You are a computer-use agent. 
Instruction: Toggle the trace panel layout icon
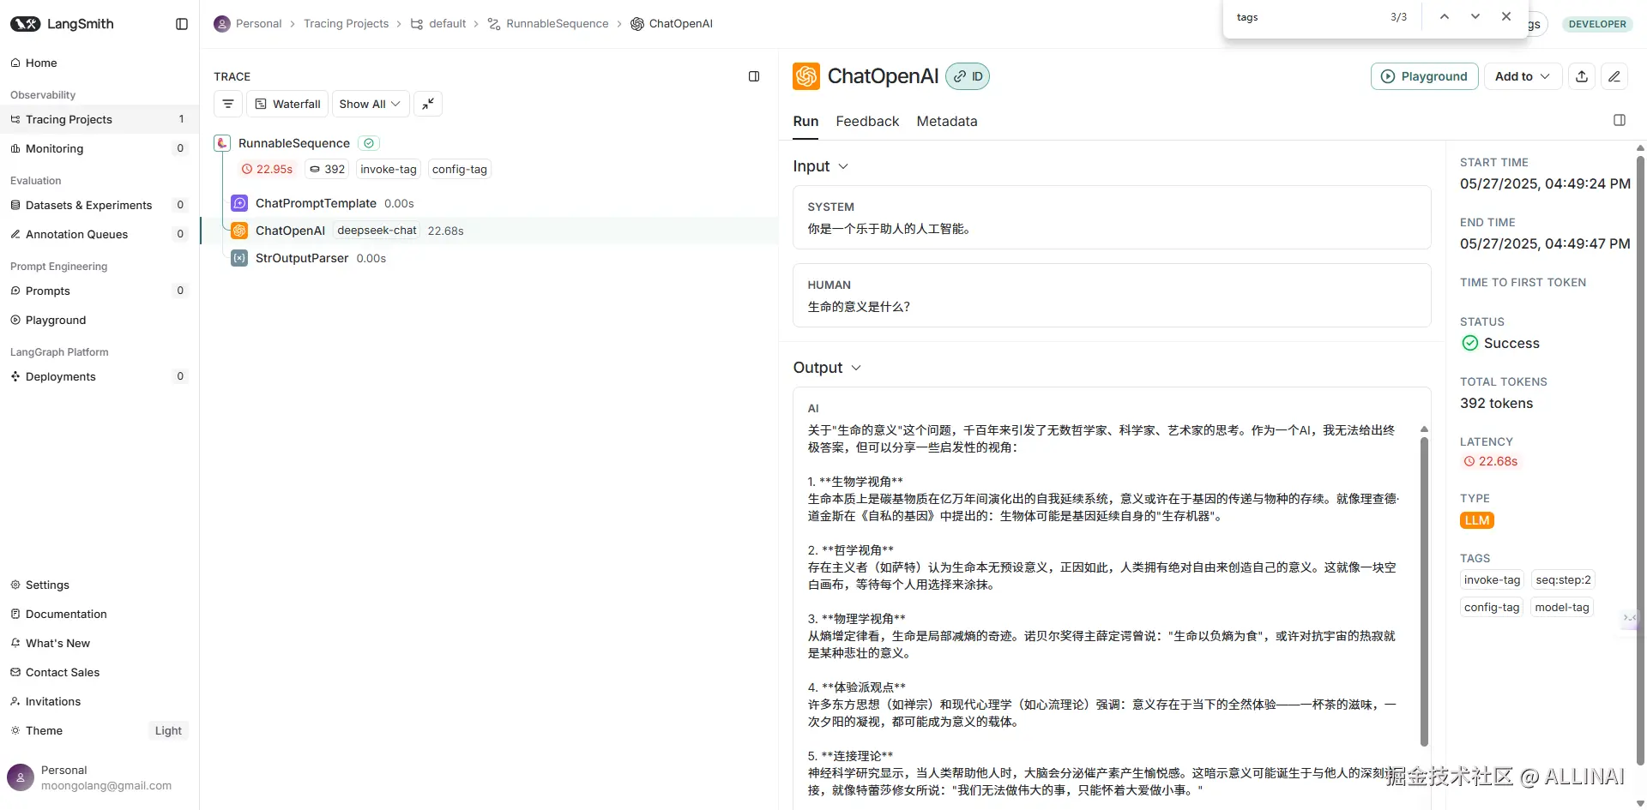pos(754,76)
